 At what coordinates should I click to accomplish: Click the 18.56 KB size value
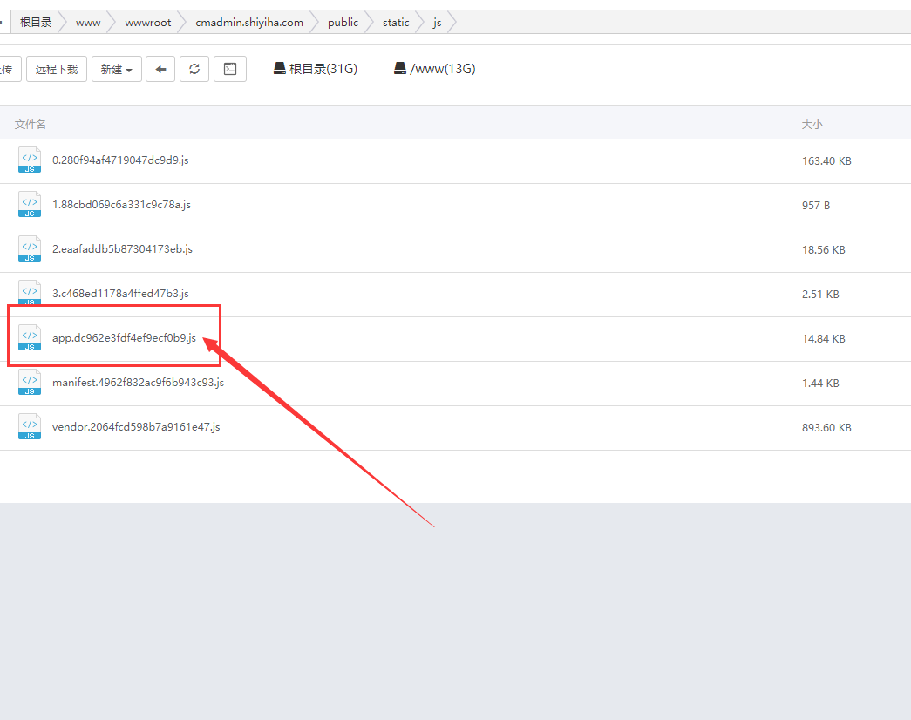click(x=823, y=250)
